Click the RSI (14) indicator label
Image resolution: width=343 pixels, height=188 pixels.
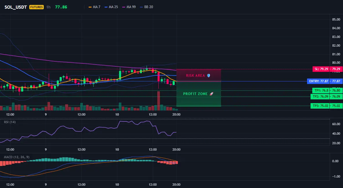point(10,122)
